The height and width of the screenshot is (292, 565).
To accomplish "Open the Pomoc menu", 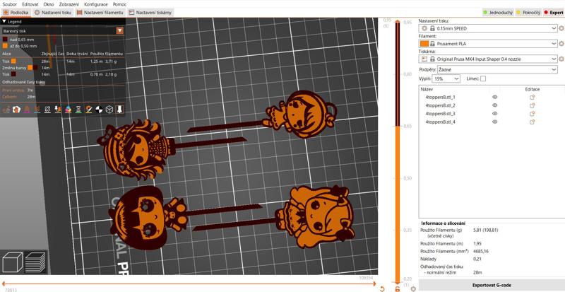I will tap(119, 4).
